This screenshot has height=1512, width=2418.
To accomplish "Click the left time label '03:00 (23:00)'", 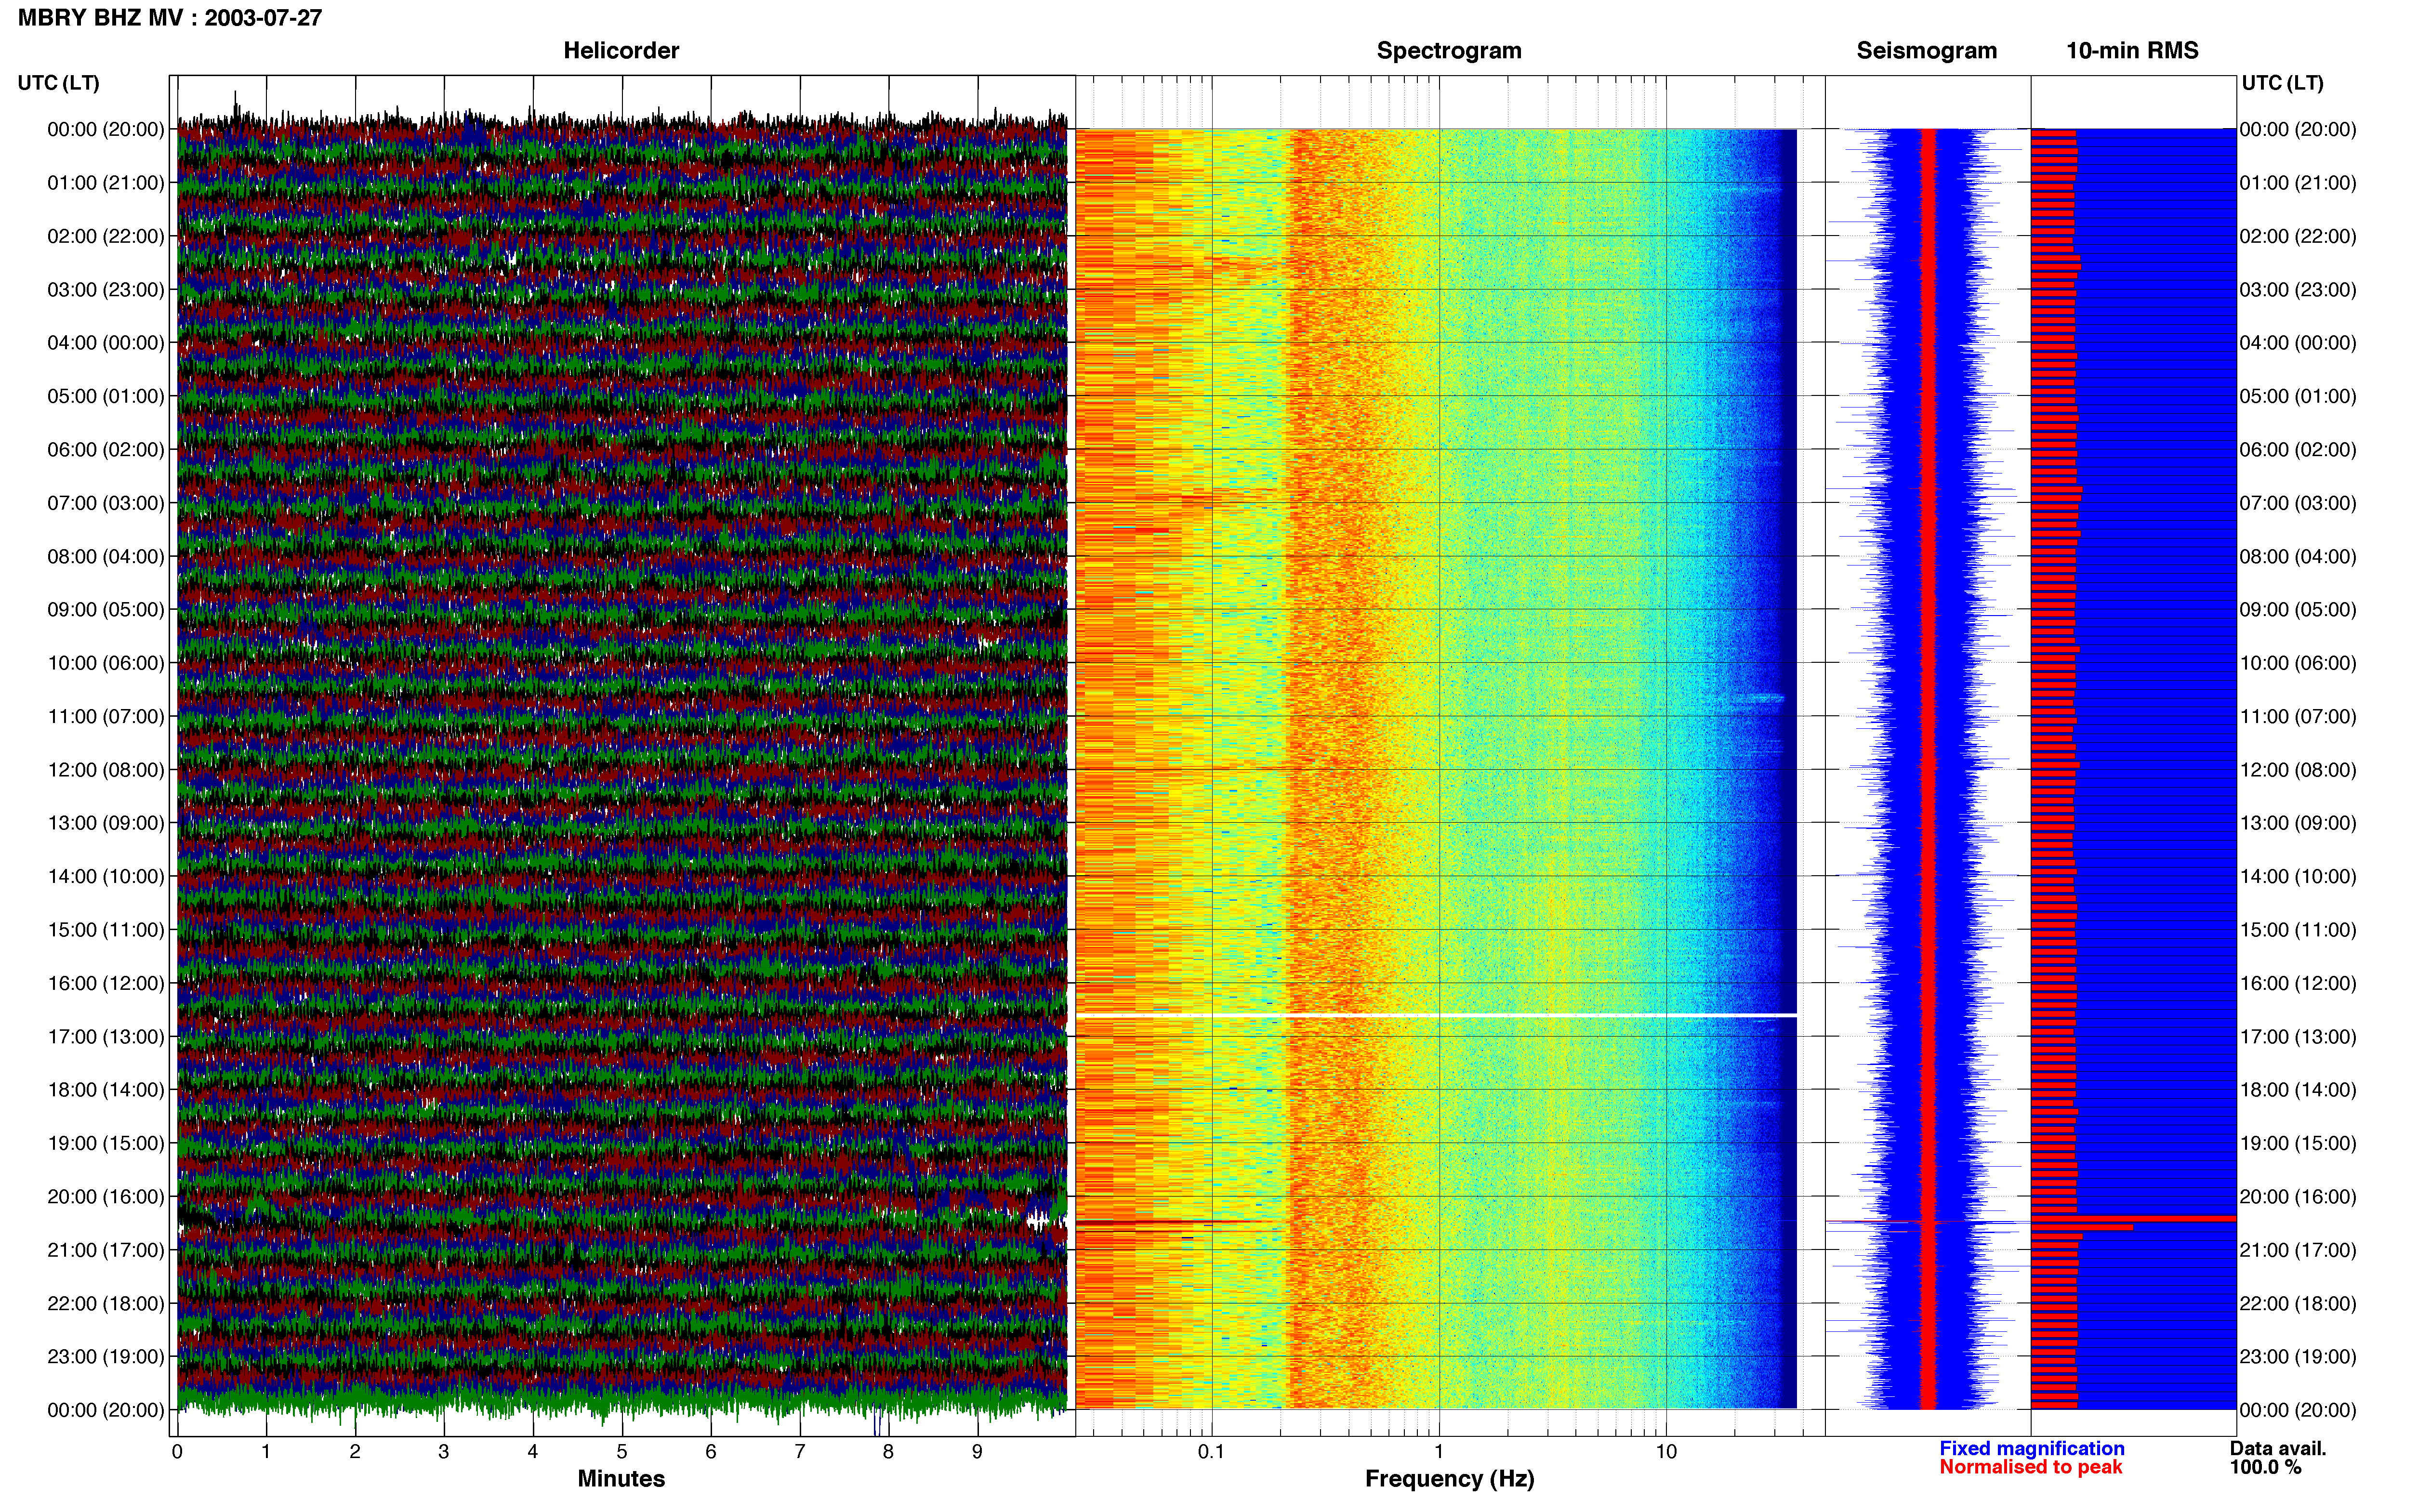I will coord(106,290).
